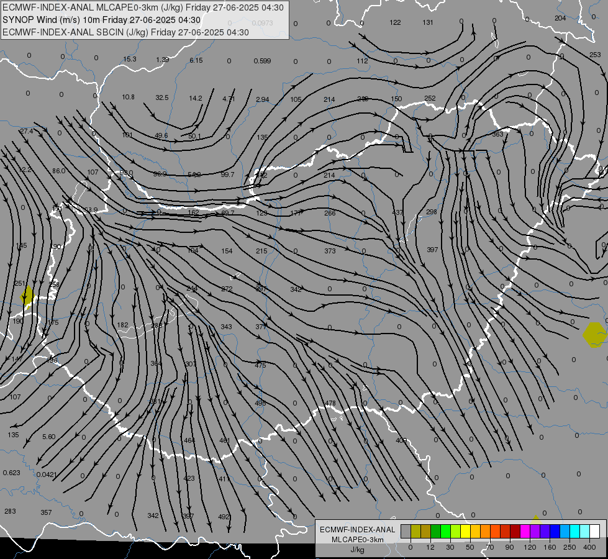Viewport: 608px width, 559px height.
Task: Click the grid value 204
Action: tap(560, 18)
